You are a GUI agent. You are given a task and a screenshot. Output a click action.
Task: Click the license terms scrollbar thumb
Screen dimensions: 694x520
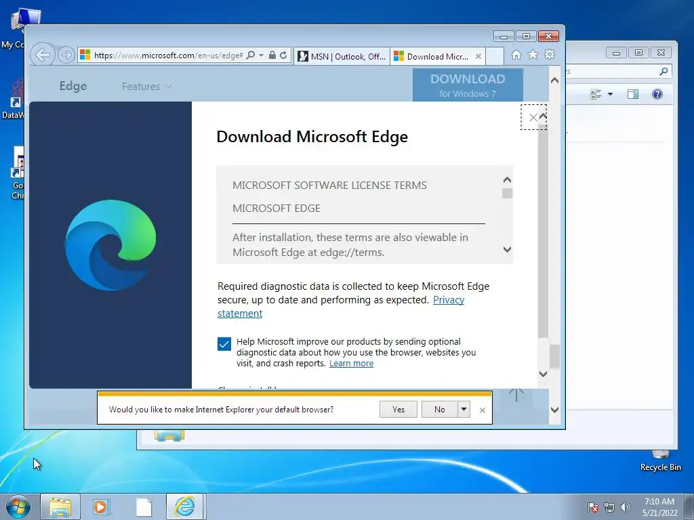click(x=507, y=193)
